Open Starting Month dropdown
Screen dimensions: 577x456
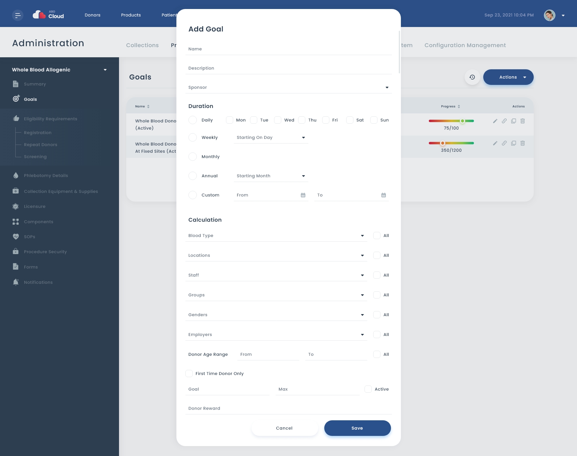pyautogui.click(x=271, y=176)
